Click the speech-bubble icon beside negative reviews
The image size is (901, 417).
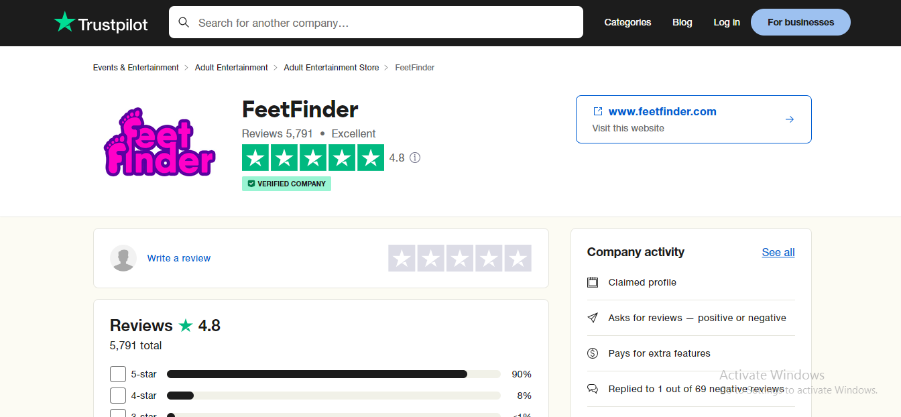[593, 389]
